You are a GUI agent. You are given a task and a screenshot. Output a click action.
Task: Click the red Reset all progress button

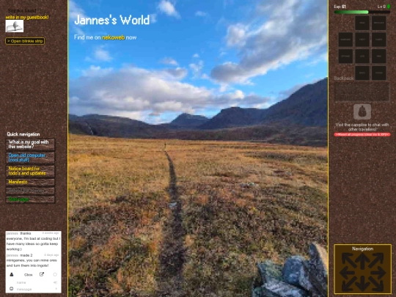coord(362,135)
